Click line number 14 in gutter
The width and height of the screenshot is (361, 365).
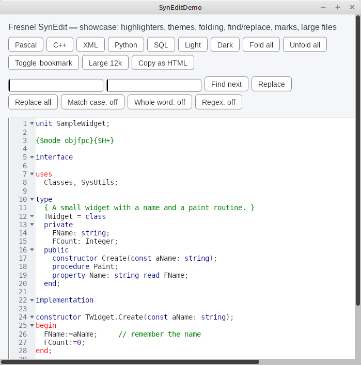point(23,233)
